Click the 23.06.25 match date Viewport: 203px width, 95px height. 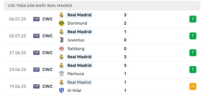pos(18,70)
